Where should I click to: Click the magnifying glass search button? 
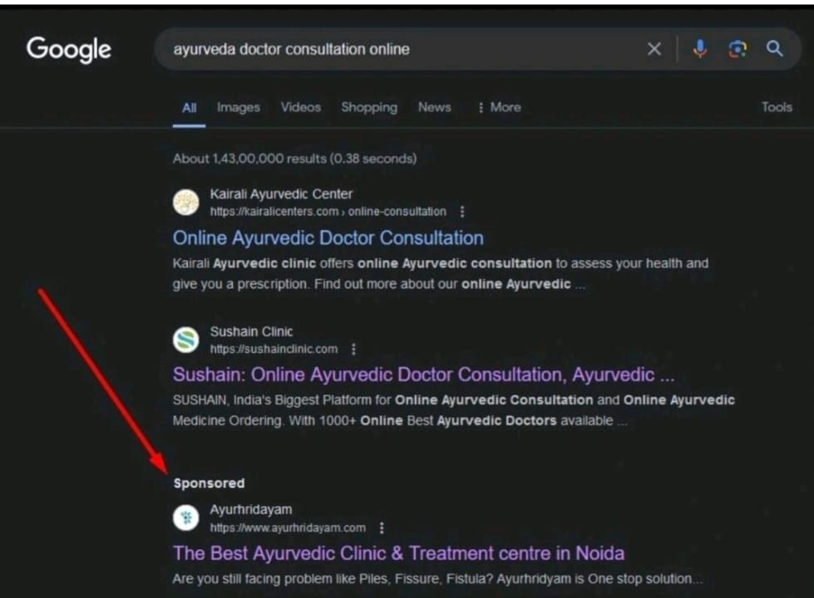775,49
